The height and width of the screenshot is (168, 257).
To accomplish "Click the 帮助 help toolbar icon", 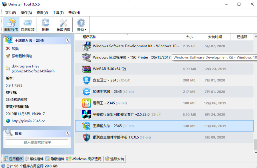I will (81, 23).
